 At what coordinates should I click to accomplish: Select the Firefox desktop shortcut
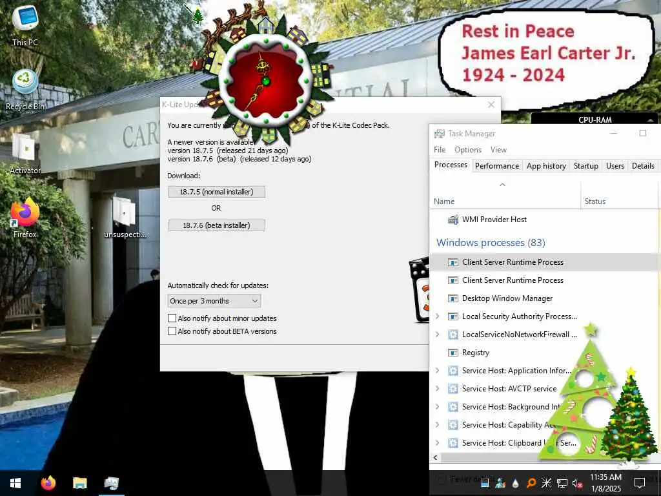pyautogui.click(x=25, y=218)
